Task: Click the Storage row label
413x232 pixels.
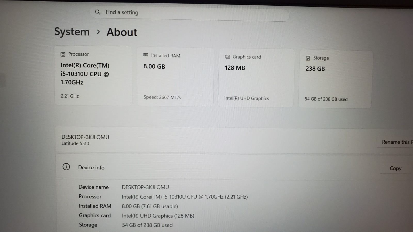Action: [x=88, y=225]
